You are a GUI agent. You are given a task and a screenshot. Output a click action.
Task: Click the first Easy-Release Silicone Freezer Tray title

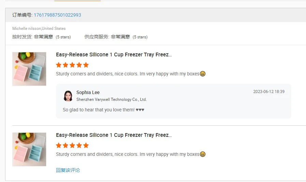point(114,55)
